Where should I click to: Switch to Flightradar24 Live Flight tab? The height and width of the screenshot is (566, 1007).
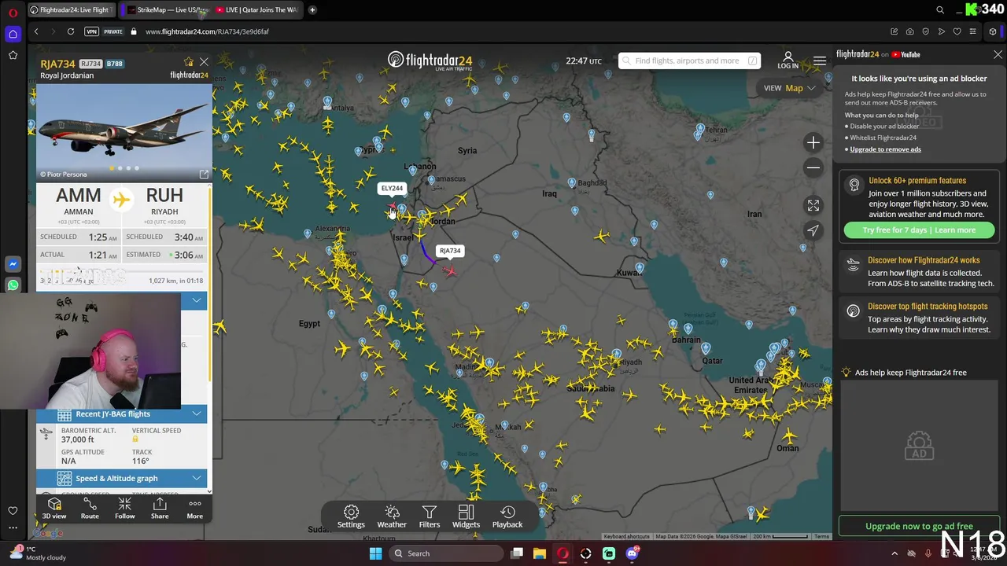click(71, 9)
